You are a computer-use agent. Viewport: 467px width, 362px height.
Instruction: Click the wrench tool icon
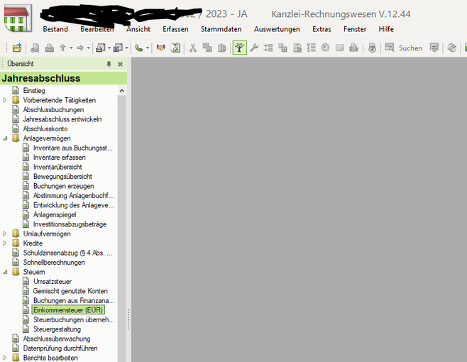click(x=253, y=48)
